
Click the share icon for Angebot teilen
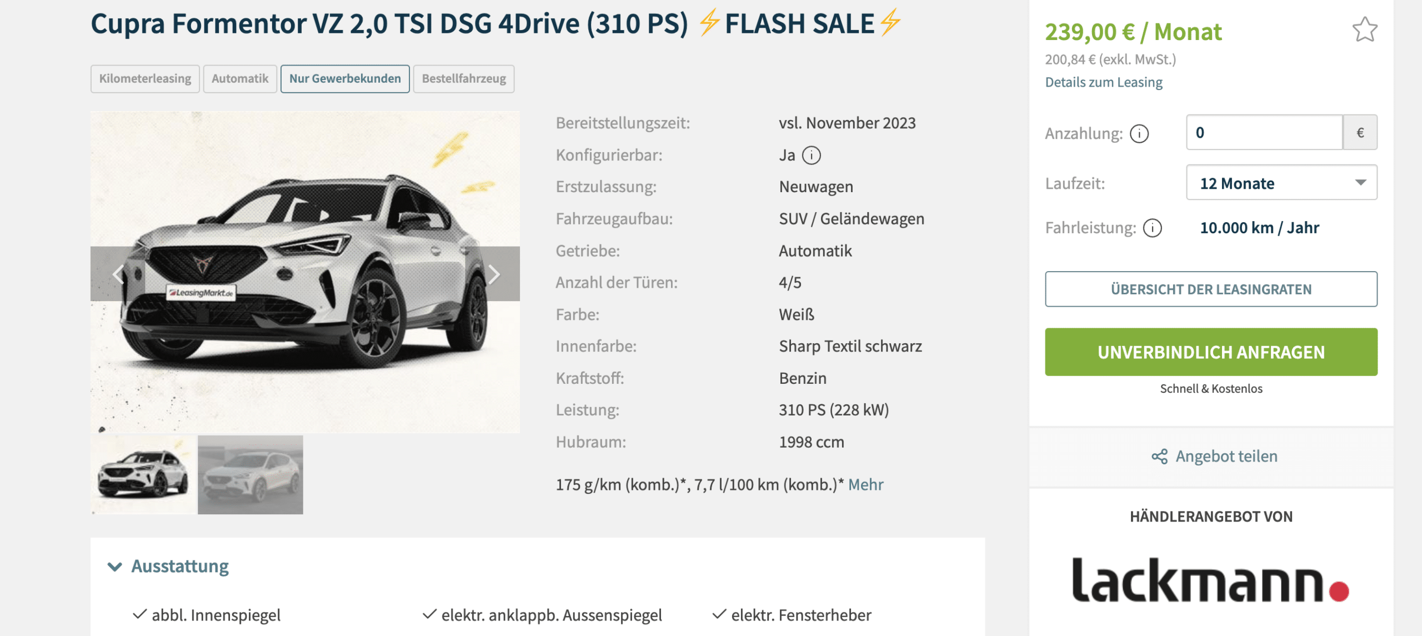(1159, 457)
